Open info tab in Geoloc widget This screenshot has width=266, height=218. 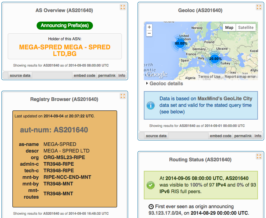258,136
